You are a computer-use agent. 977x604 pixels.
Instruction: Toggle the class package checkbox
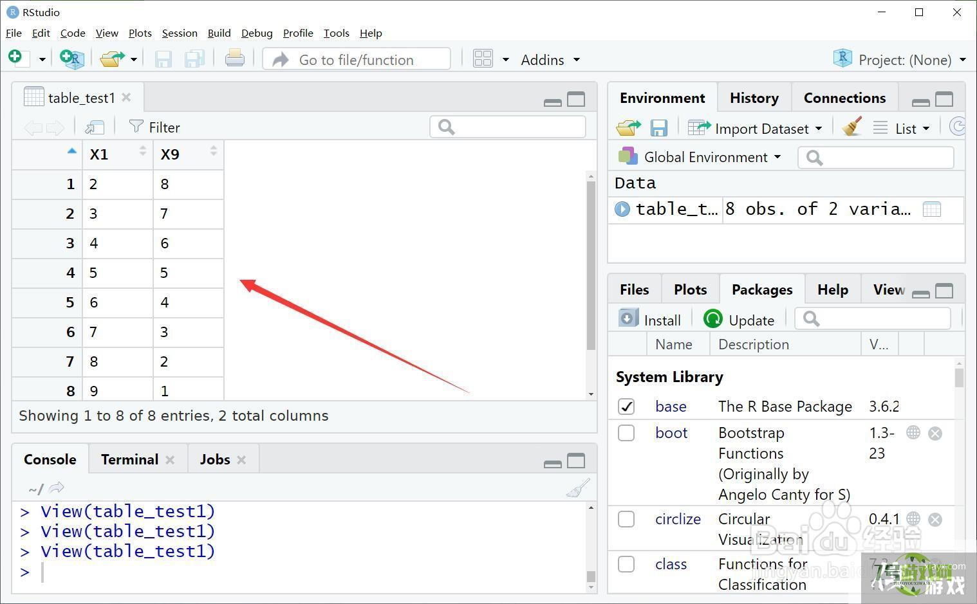(626, 564)
